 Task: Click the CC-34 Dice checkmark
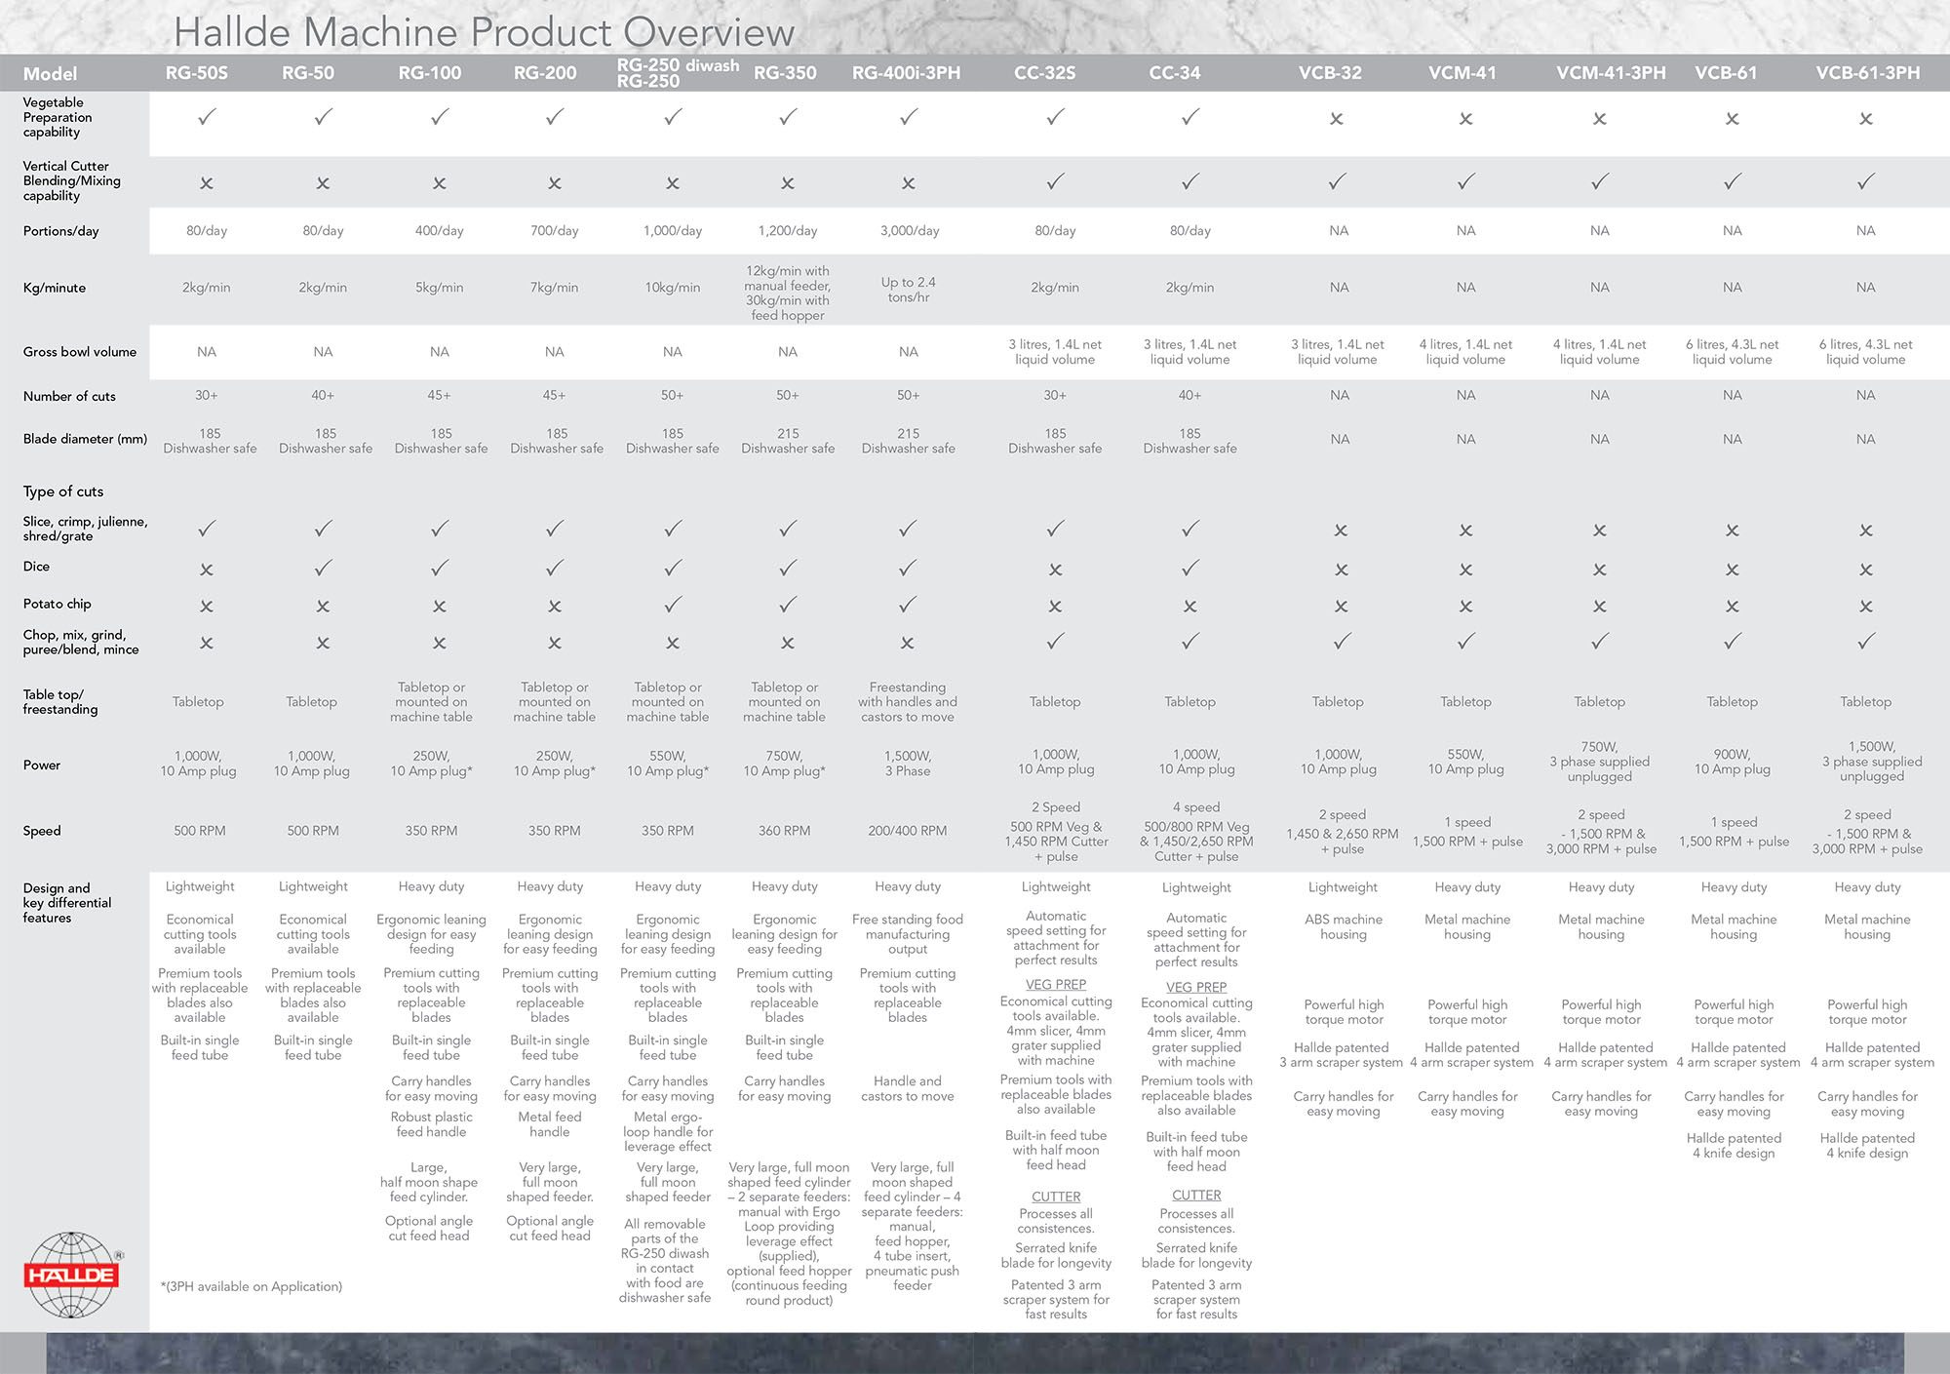click(x=1190, y=568)
